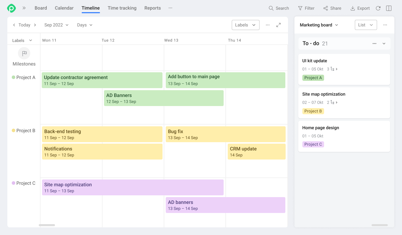Viewport: 402px width, 235px height.
Task: Switch to the Calendar tab
Action: 64,8
